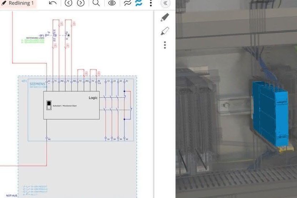Click the A2 terminal point

coord(47,138)
